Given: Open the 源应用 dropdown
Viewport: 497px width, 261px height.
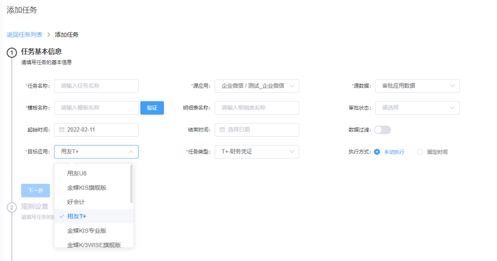Looking at the screenshot, I should point(257,86).
